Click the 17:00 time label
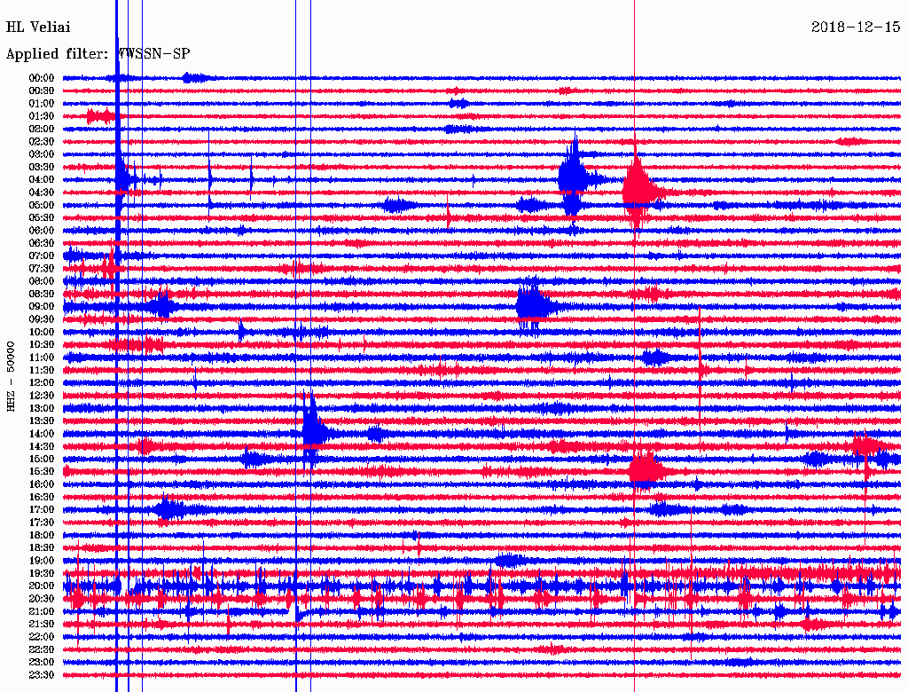Viewport: 908px width, 692px height. point(42,510)
